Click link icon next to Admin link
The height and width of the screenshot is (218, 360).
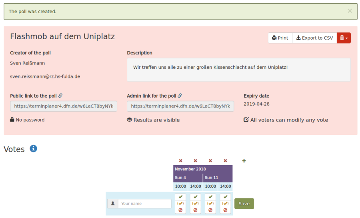(180, 96)
